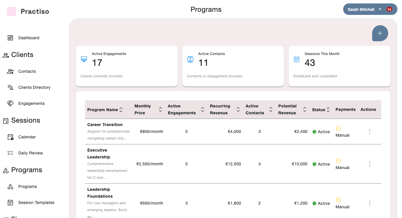Select the Dashboard icon in the sidebar
402x218 pixels.
pos(10,38)
